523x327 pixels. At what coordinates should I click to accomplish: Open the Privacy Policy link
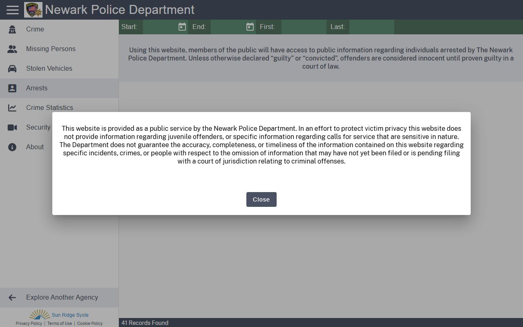[x=29, y=323]
